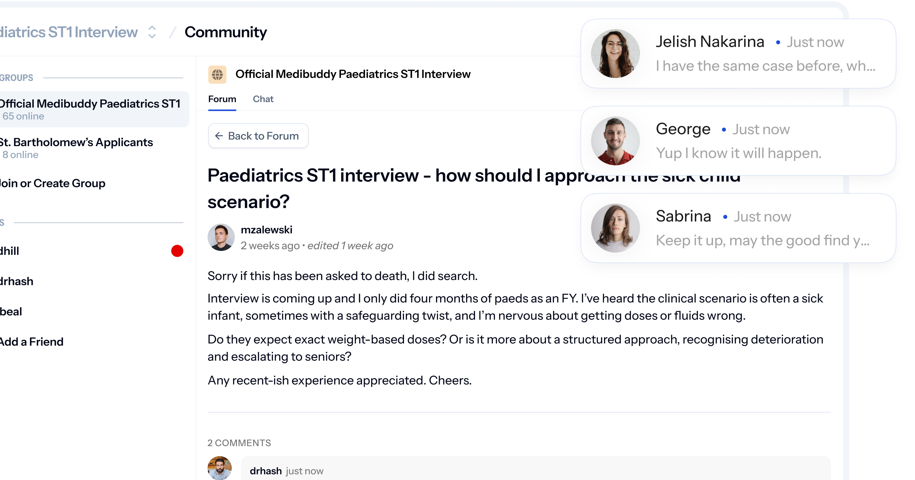Switch to the Chat tab
Image resolution: width=915 pixels, height=480 pixels.
pos(263,99)
